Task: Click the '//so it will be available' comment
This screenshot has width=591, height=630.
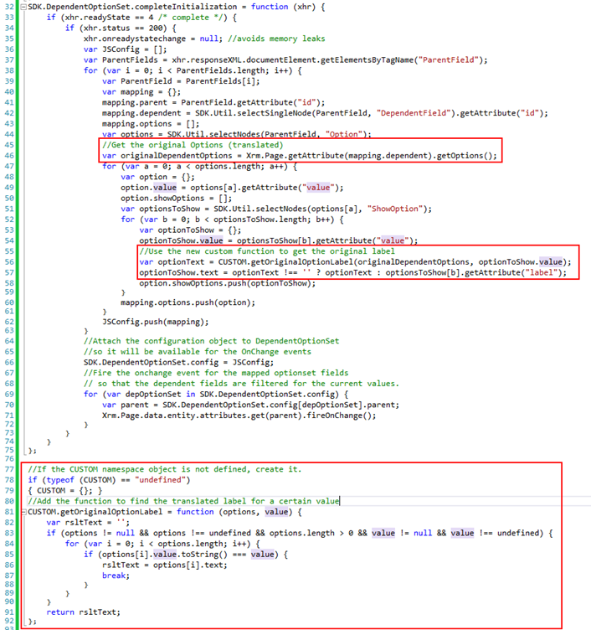Action: [x=197, y=352]
